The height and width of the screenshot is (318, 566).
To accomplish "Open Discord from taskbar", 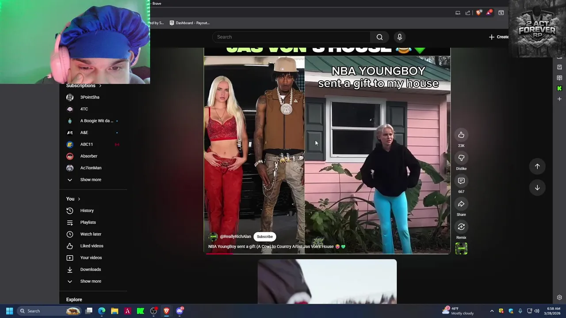I will (179, 311).
